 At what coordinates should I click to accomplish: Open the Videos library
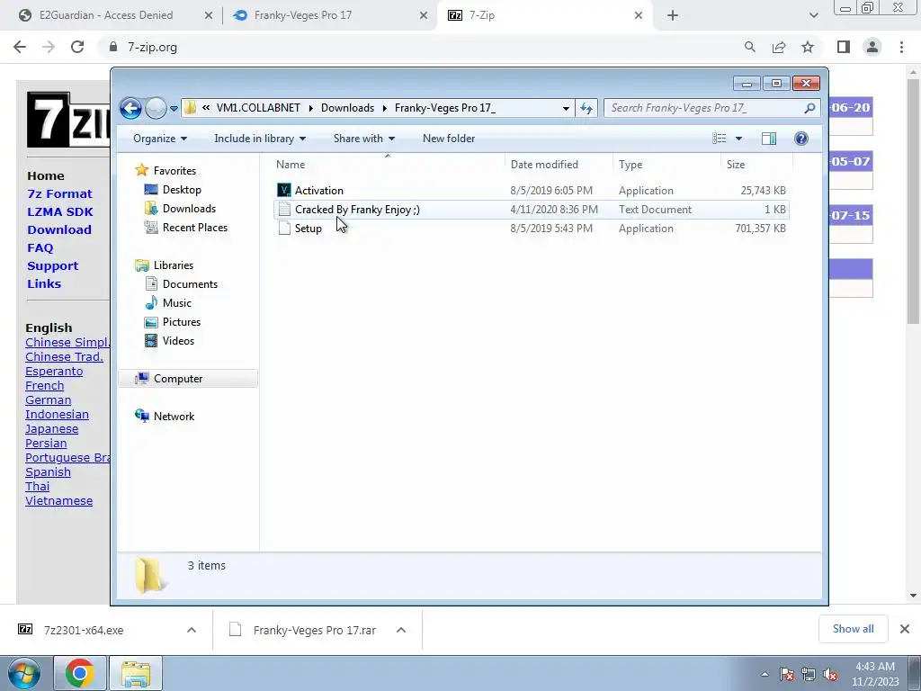(x=178, y=341)
